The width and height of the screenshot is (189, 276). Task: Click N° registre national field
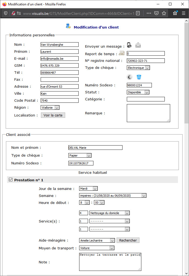146,61
